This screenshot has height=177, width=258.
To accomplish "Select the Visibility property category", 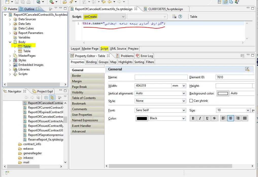I will click(87, 92).
